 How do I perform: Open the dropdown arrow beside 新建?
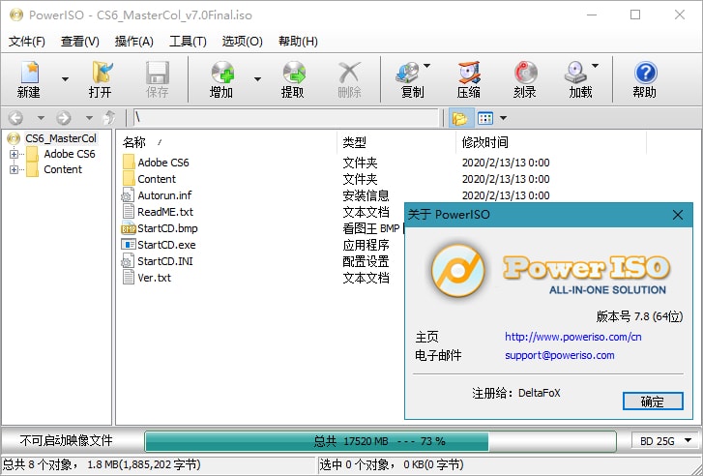click(65, 79)
